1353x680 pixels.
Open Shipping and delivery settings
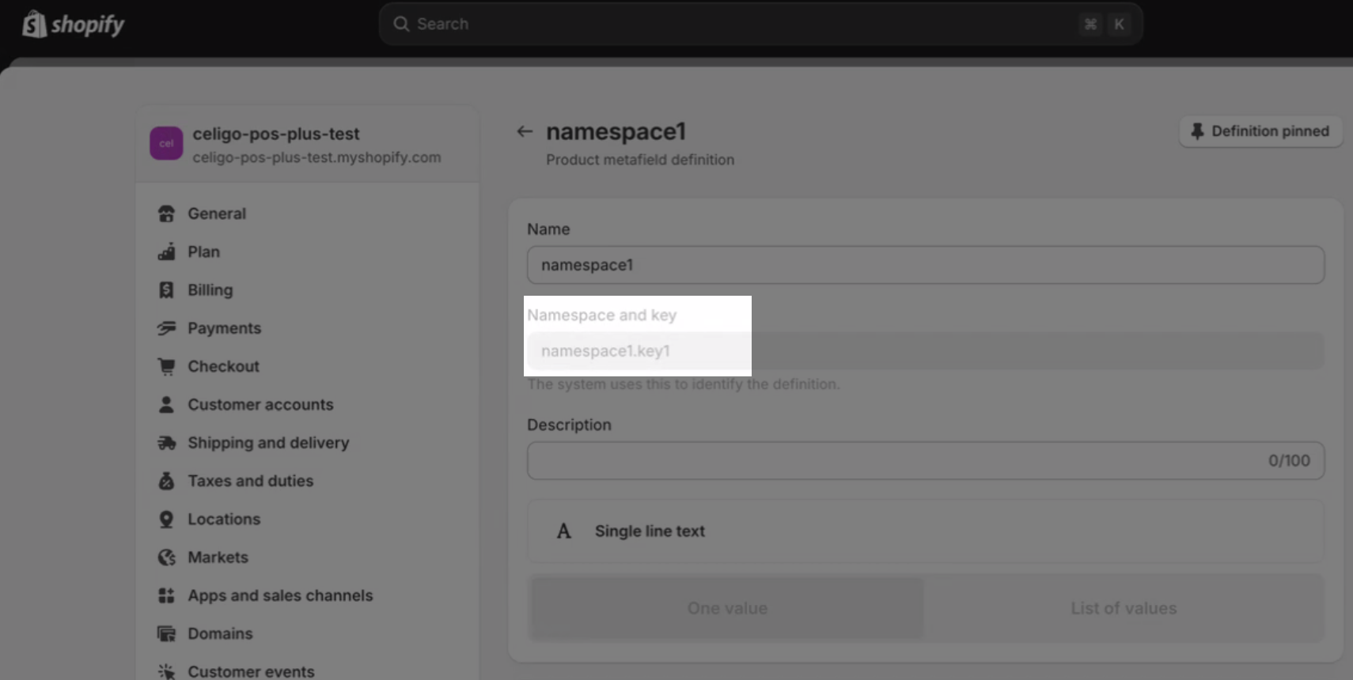[268, 443]
